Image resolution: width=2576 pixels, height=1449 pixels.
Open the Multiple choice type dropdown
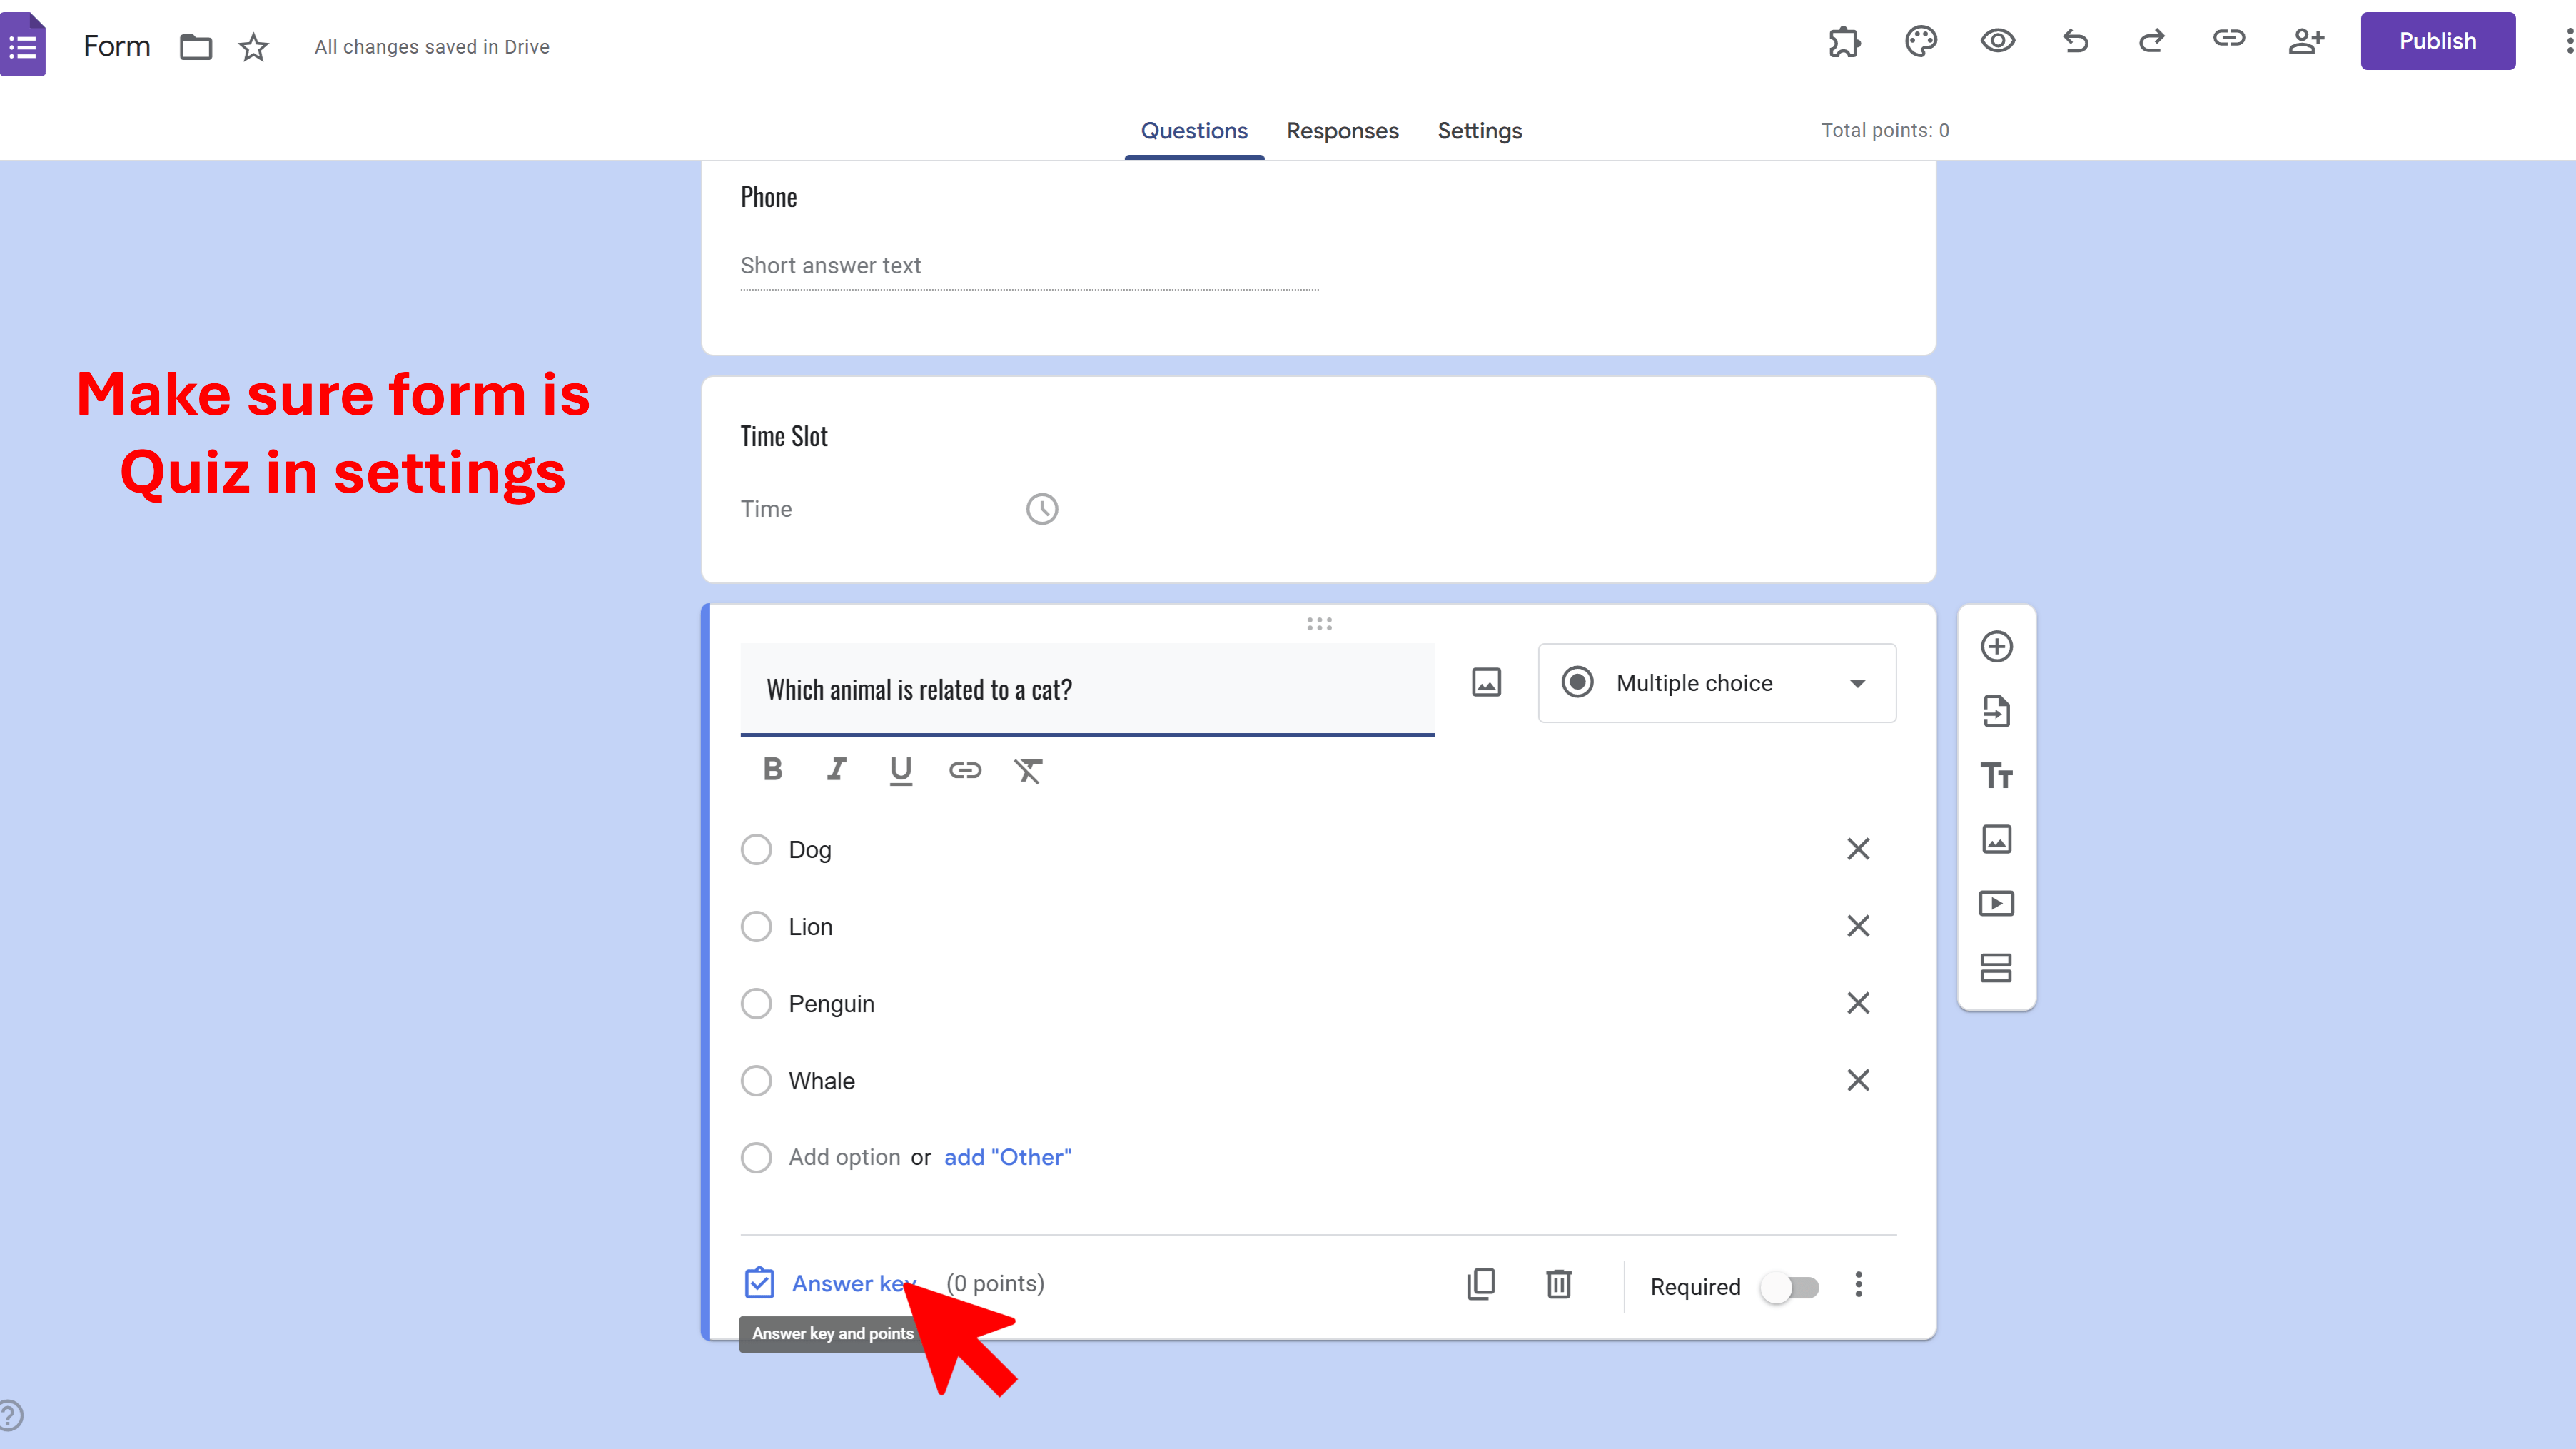point(1716,683)
